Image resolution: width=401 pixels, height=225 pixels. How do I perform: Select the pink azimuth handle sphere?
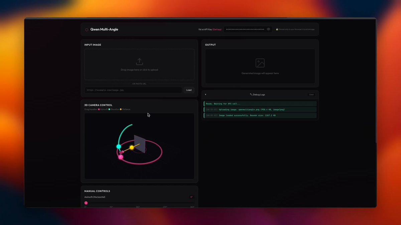pyautogui.click(x=121, y=157)
